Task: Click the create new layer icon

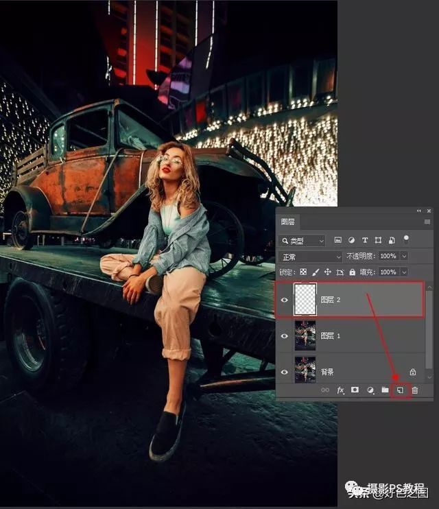Action: point(400,390)
